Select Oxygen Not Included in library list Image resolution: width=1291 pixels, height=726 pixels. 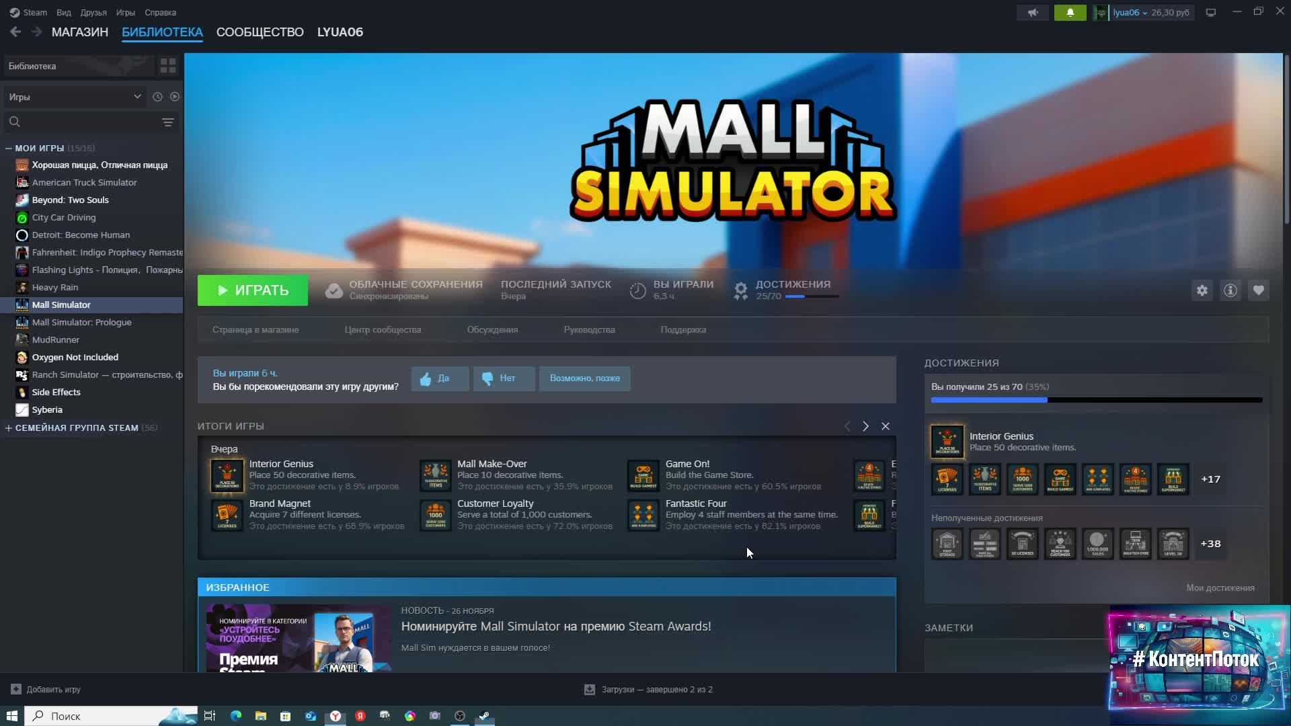[x=75, y=357]
